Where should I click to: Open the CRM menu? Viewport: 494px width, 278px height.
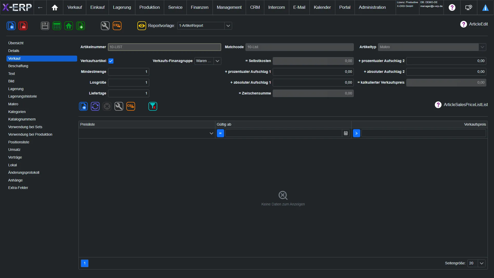(255, 7)
